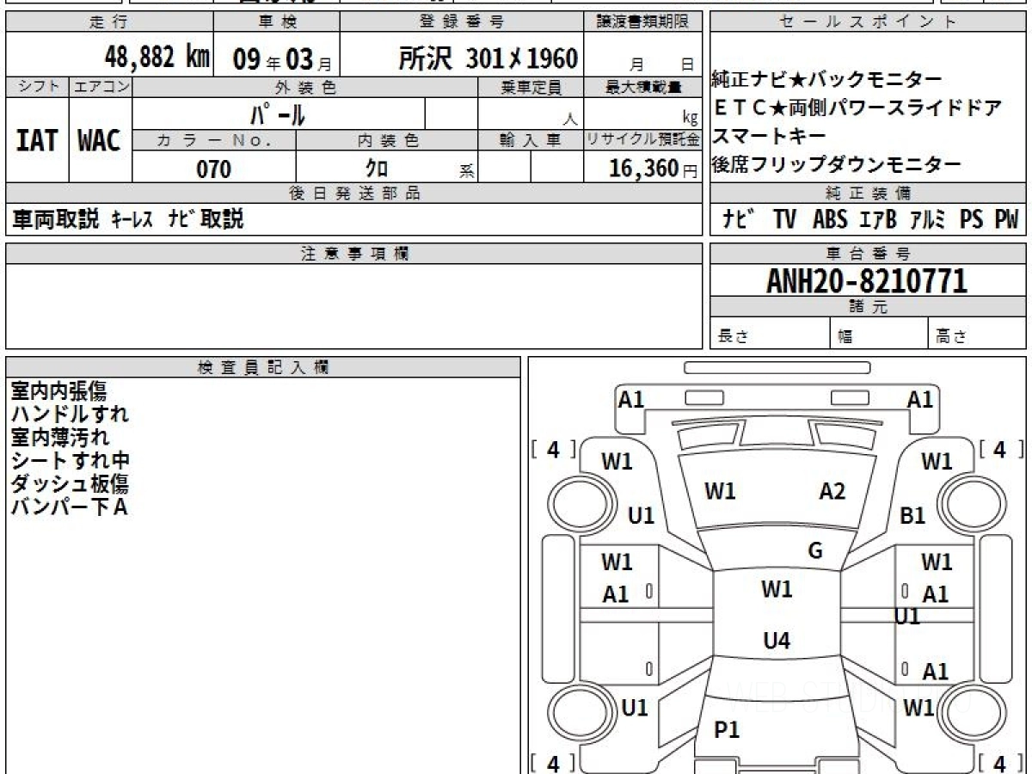Click the スマートキー sales point
This screenshot has height=774, width=1032.
[x=769, y=136]
